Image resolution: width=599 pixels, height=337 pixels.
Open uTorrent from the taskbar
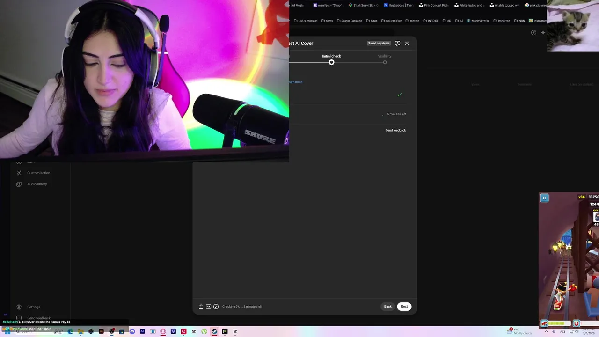click(x=204, y=331)
